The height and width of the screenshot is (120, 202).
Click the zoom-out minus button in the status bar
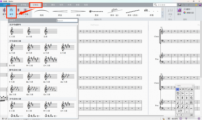coord(181,119)
